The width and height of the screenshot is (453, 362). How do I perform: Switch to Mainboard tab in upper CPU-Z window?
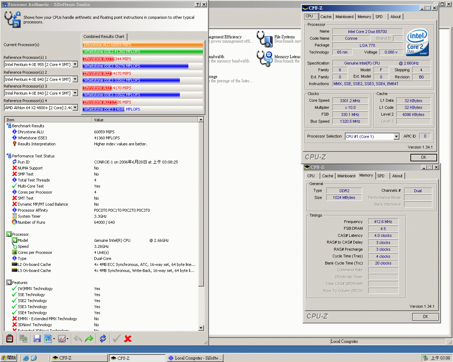tap(344, 17)
